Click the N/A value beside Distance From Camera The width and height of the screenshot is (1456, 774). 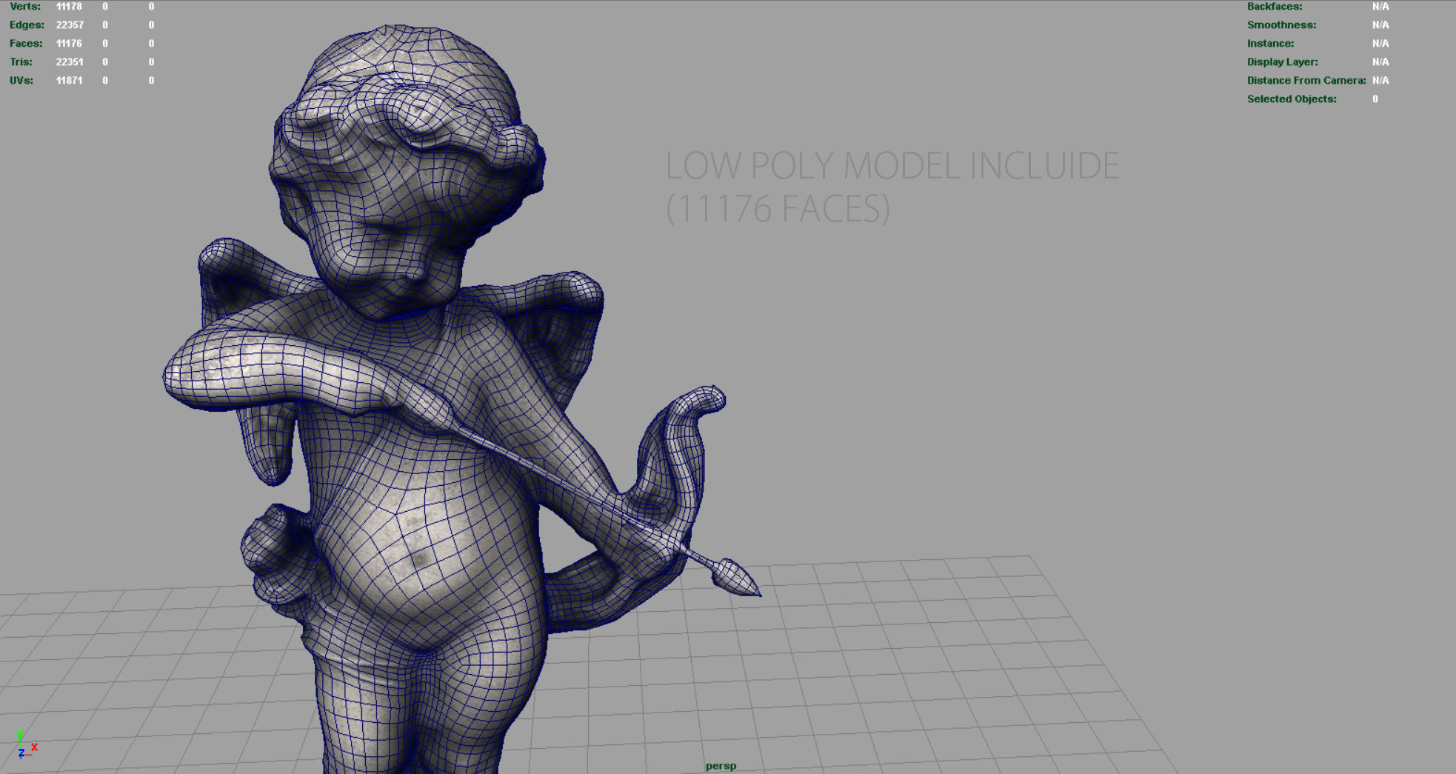click(x=1380, y=80)
